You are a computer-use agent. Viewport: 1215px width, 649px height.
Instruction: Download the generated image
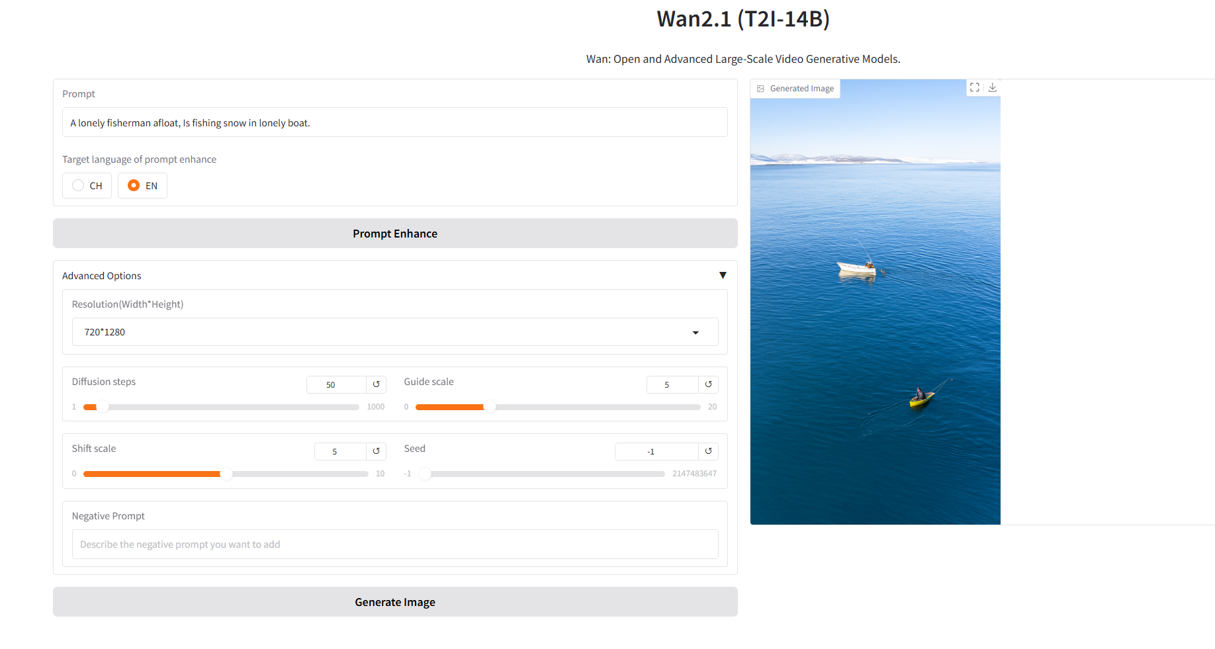[x=992, y=87]
